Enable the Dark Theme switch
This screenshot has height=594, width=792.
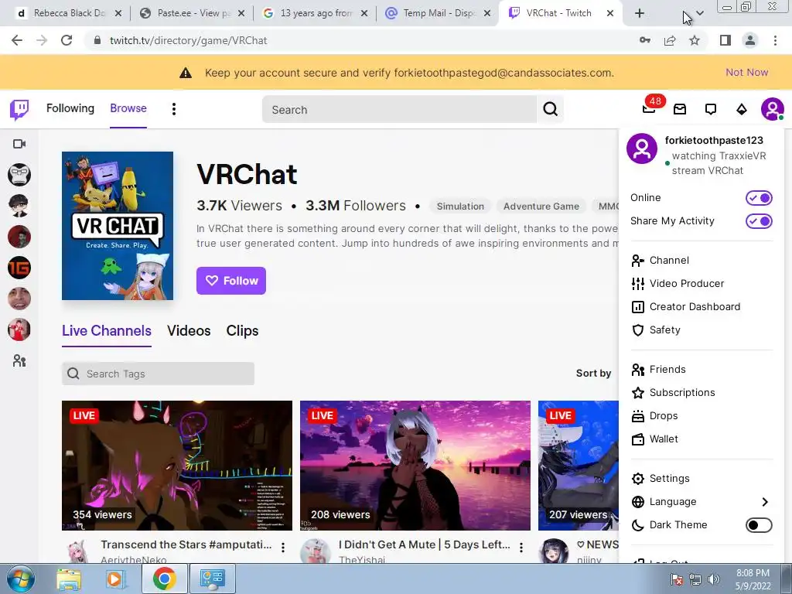point(759,525)
